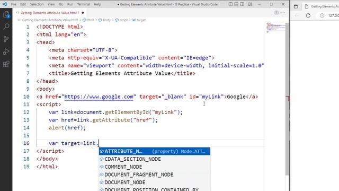
Task: Split the editor to the right
Action: 276,13
